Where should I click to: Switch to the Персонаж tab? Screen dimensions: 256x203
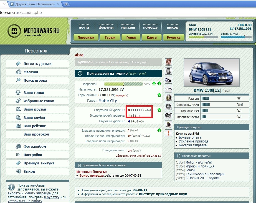[86, 37]
